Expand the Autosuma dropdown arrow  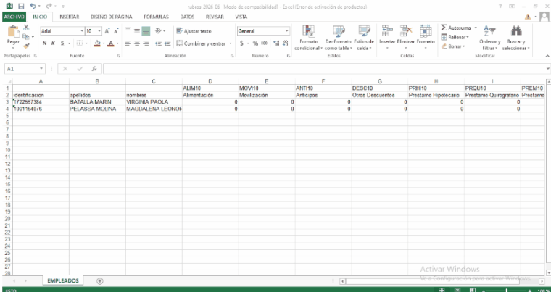click(x=476, y=28)
